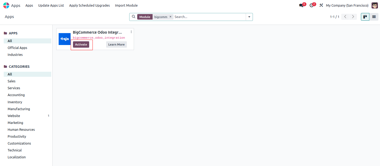Viewport: 380px width, 166px height.
Task: Click the Module facet label
Action: tap(145, 17)
